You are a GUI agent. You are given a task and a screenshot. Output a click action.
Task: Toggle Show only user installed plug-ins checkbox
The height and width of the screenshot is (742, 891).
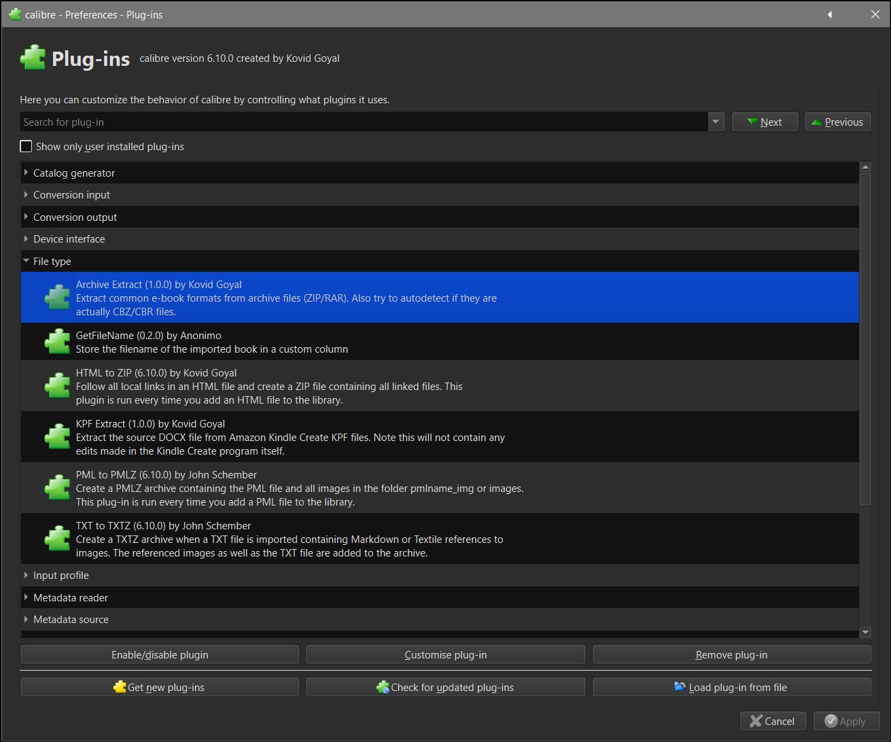click(26, 146)
